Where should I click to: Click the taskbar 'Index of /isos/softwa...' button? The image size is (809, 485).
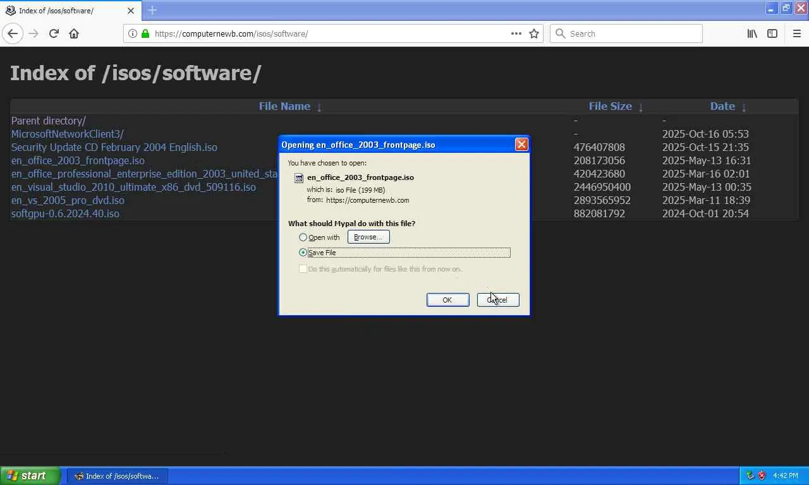(118, 476)
